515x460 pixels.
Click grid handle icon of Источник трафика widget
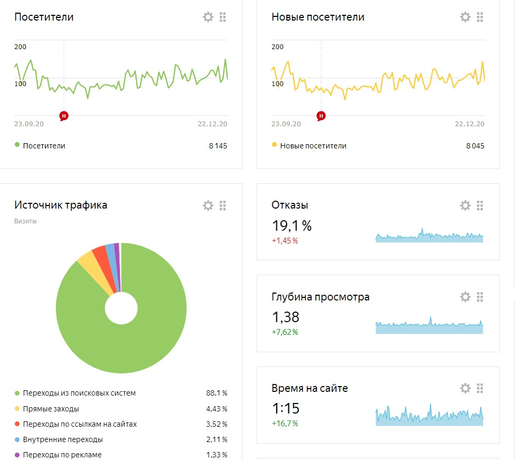pyautogui.click(x=223, y=205)
